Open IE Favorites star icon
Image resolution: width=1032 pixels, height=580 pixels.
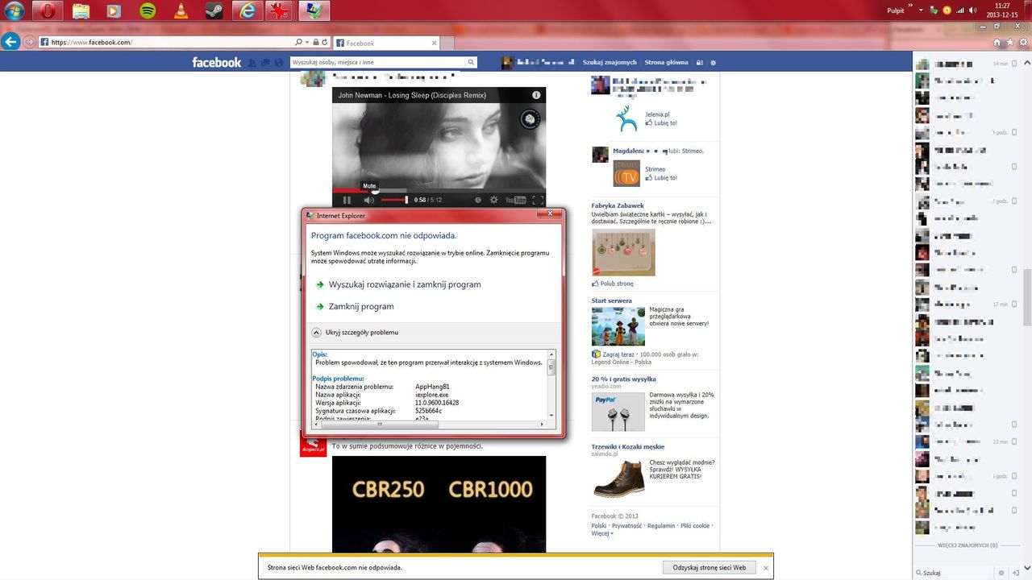1009,42
